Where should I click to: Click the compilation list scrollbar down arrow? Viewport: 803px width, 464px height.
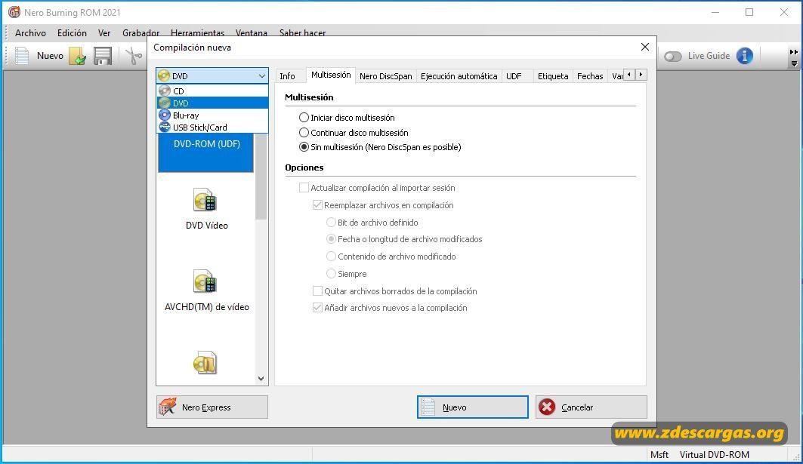(x=261, y=379)
